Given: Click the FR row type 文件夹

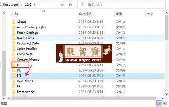Looking at the screenshot, I should [x=121, y=86].
